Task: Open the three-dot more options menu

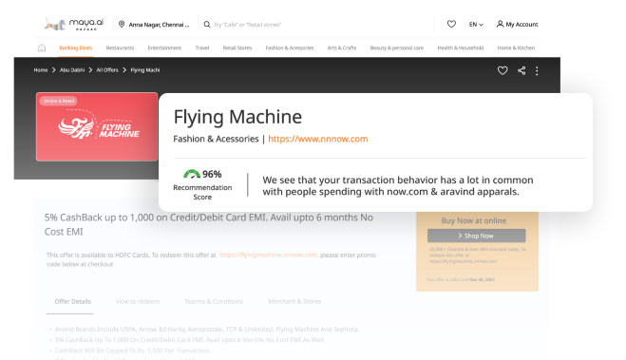Action: [x=537, y=70]
